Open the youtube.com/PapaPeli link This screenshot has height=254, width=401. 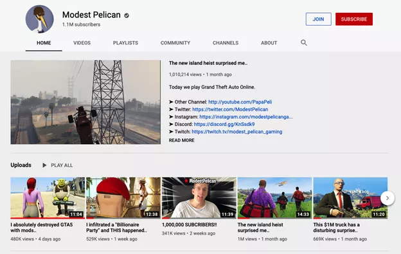point(240,102)
